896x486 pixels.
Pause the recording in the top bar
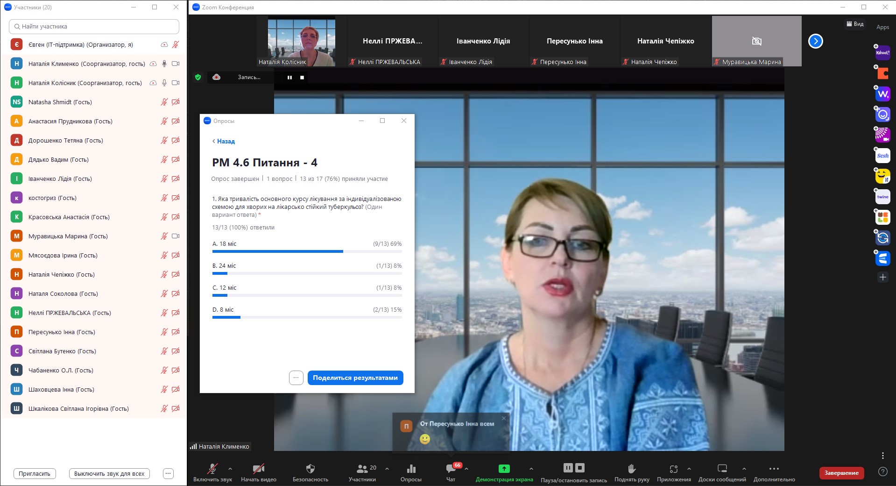[289, 78]
